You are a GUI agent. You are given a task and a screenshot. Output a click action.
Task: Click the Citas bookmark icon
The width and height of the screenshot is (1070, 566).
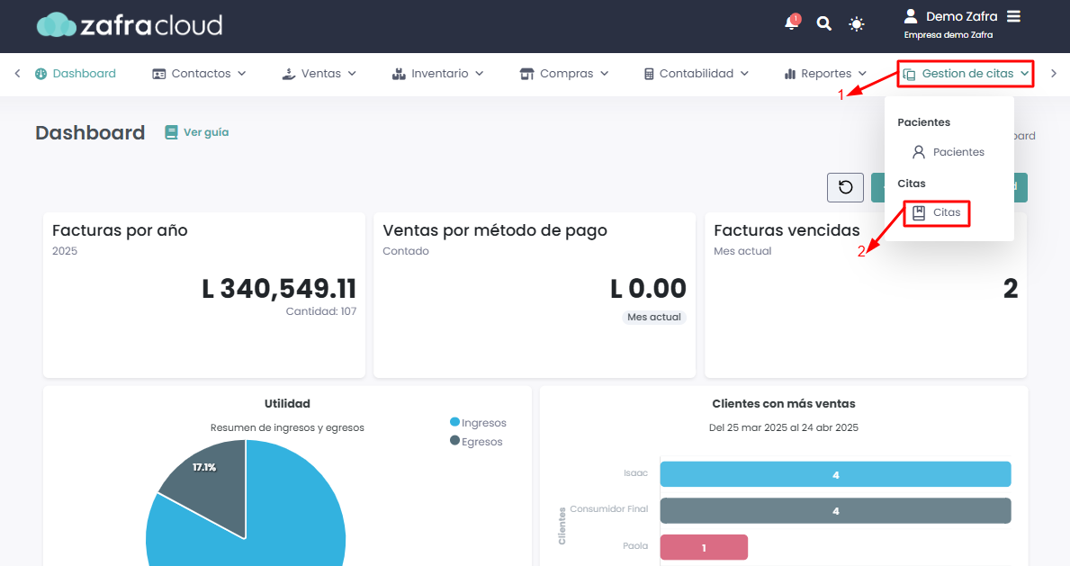pyautogui.click(x=919, y=212)
